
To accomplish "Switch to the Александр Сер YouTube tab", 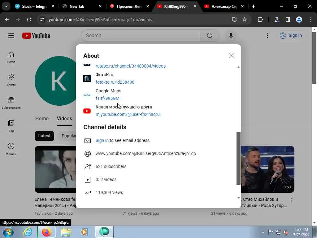I will 224,7.
